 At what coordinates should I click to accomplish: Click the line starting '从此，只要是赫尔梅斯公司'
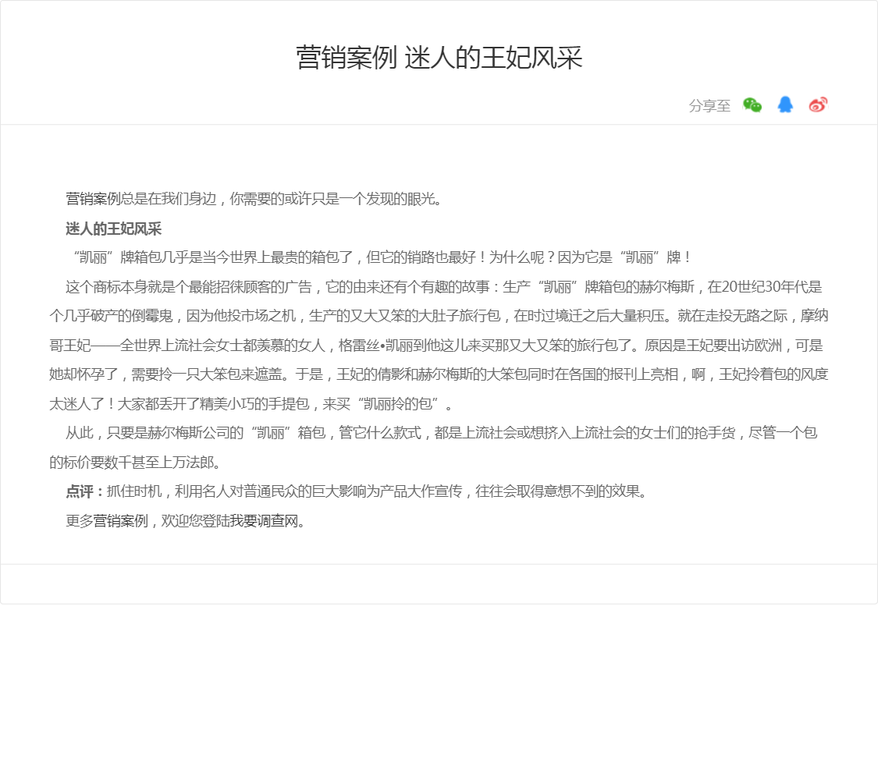pos(441,433)
